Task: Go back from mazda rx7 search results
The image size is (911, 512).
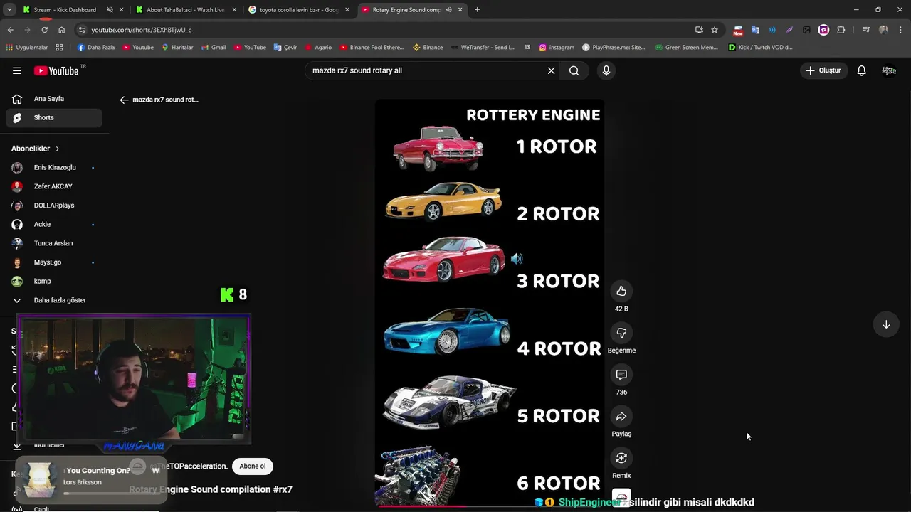Action: pyautogui.click(x=124, y=100)
